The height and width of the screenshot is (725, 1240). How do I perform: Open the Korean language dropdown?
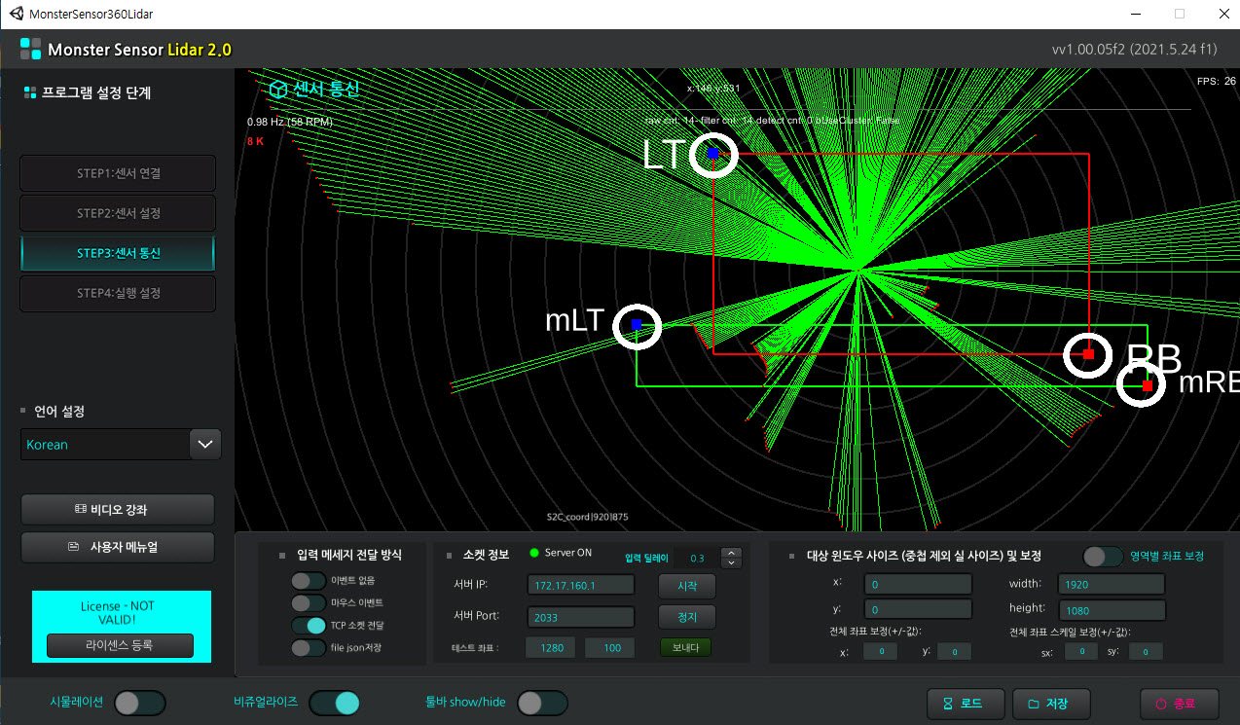(x=121, y=445)
